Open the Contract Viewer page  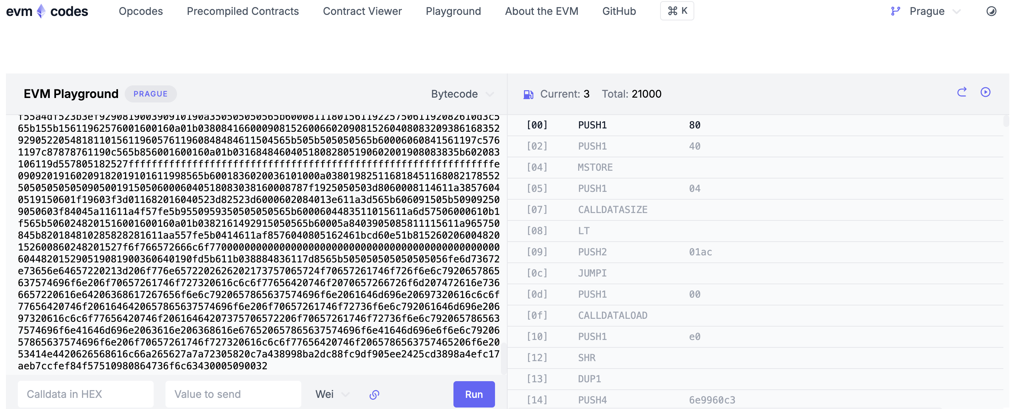click(x=362, y=11)
